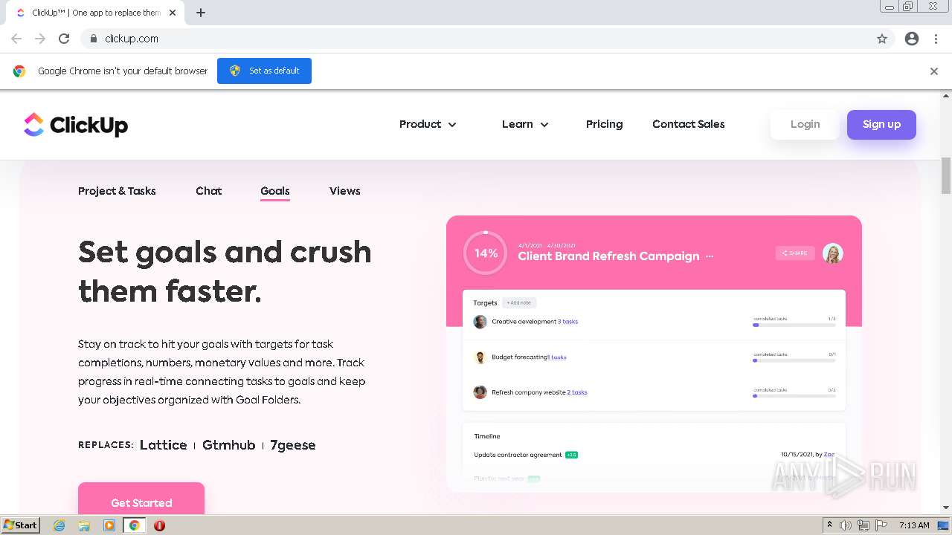Expand the Product dropdown menu

428,124
